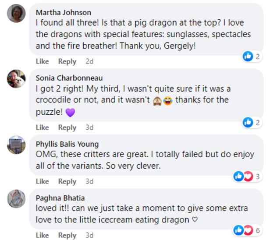Like Paghna Bhatia's comment
Image resolution: width=270 pixels, height=240 pixels.
tap(42, 235)
